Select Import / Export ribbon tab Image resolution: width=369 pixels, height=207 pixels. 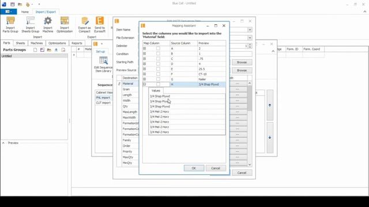[46, 11]
